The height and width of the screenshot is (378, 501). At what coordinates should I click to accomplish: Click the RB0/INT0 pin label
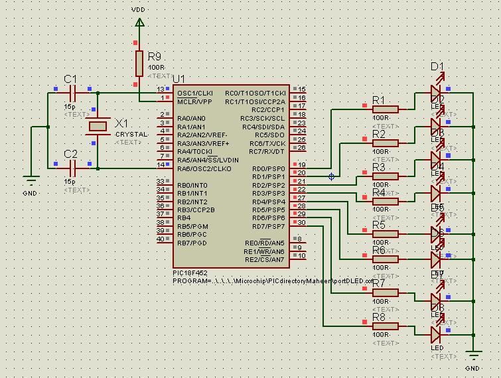(x=192, y=185)
